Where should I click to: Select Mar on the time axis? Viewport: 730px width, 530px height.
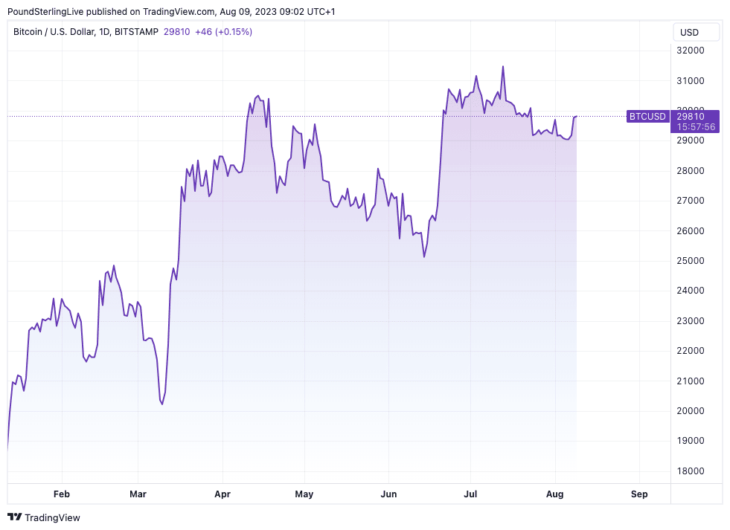[138, 494]
